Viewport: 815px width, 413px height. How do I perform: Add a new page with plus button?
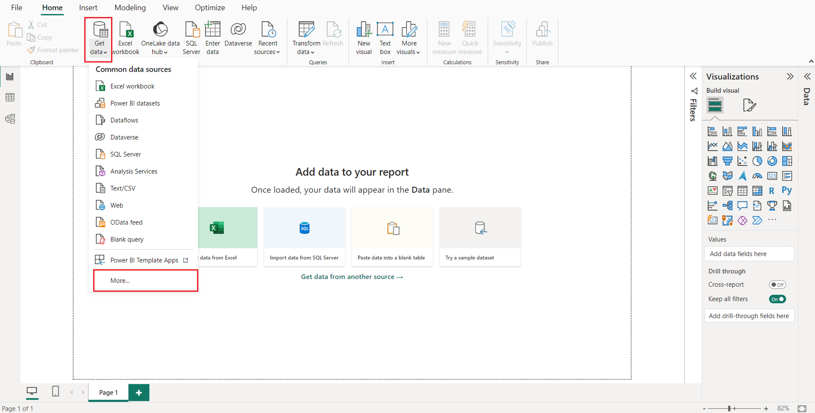(139, 393)
